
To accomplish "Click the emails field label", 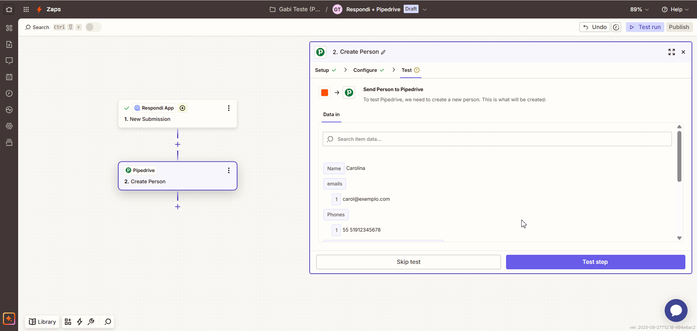I will click(334, 184).
